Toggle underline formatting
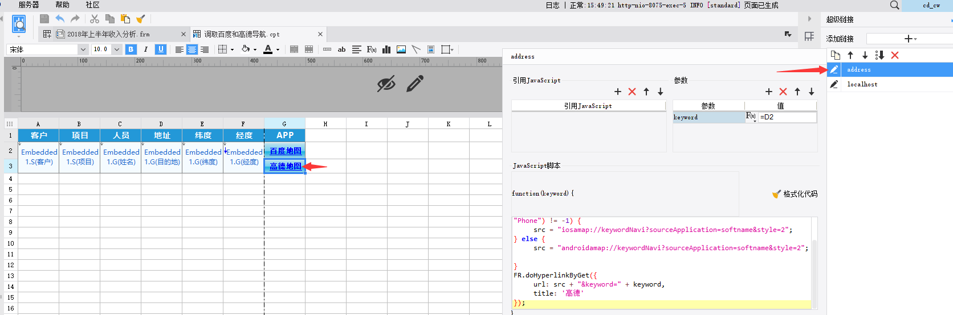Image resolution: width=953 pixels, height=315 pixels. click(161, 49)
